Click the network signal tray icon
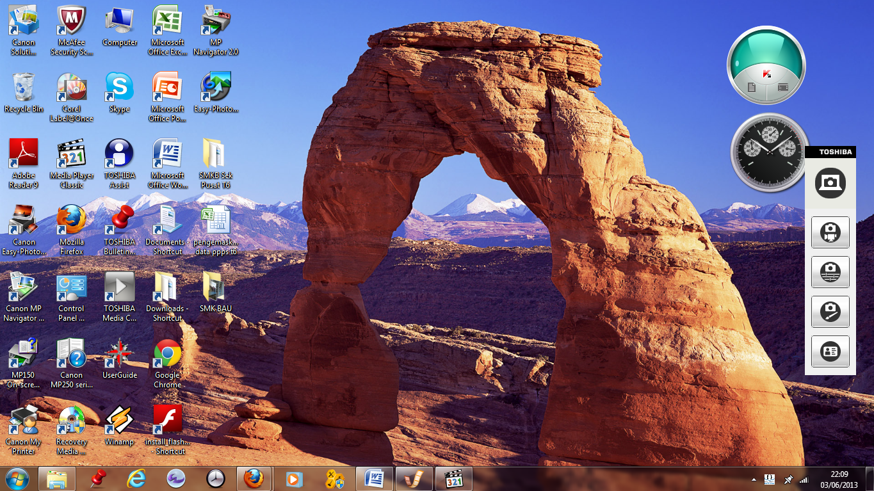The width and height of the screenshot is (874, 491). click(x=804, y=479)
